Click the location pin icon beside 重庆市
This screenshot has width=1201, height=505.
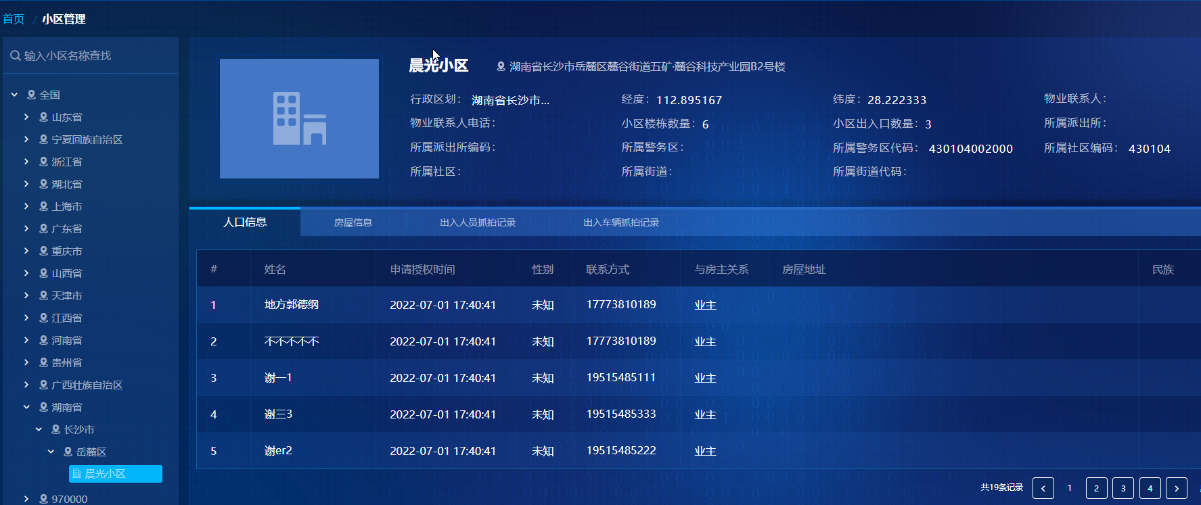(x=43, y=251)
